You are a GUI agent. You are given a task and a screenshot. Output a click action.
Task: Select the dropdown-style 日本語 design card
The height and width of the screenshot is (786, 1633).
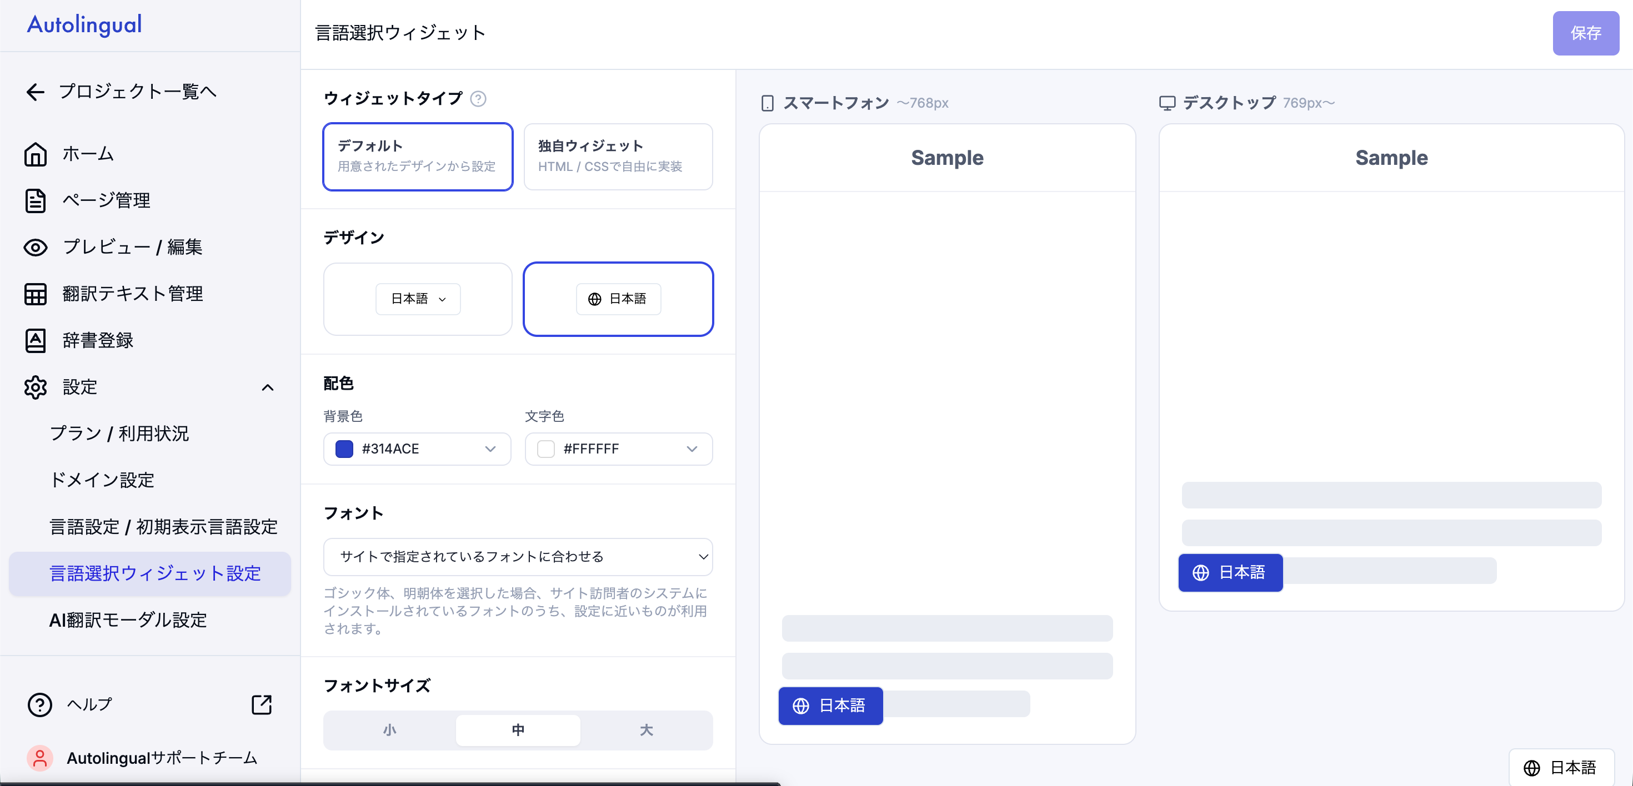[x=418, y=299]
